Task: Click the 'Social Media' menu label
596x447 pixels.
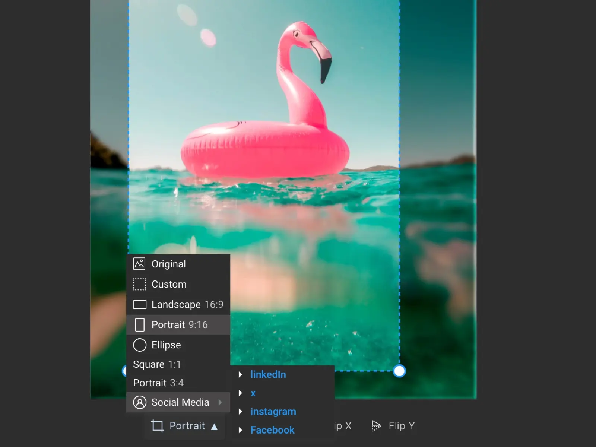Action: (180, 402)
